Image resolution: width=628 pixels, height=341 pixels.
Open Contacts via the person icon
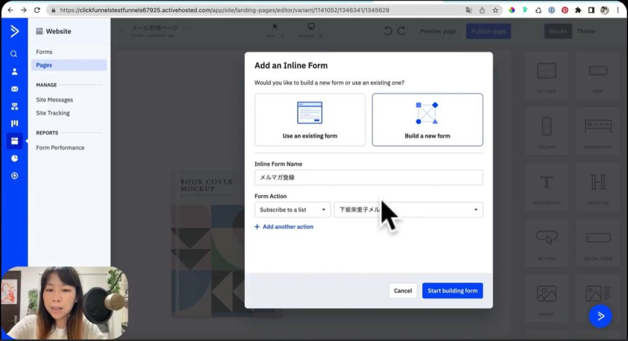[x=14, y=72]
